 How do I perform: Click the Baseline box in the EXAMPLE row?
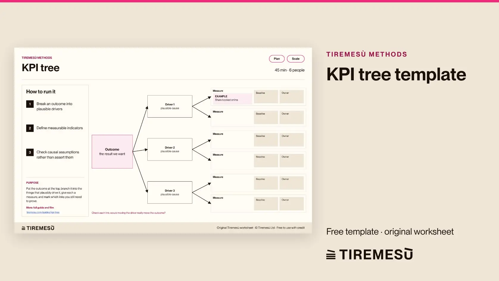[266, 97]
